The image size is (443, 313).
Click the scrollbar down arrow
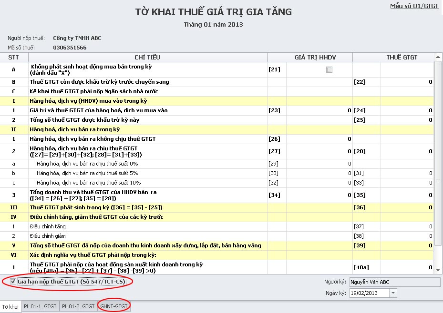pos(438,270)
